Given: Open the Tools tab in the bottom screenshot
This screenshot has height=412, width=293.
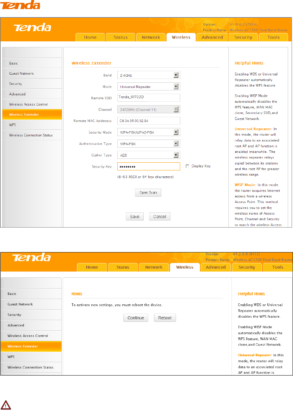Looking at the screenshot, I should click(278, 267).
